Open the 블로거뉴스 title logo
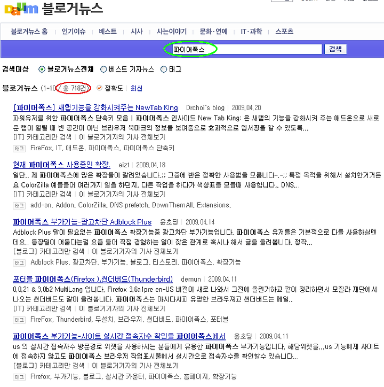Viewport: 384px width, 387px height. 72,9
